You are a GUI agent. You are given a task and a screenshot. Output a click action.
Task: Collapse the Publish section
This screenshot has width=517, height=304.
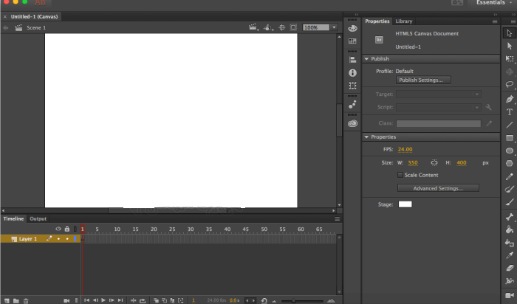[366, 59]
